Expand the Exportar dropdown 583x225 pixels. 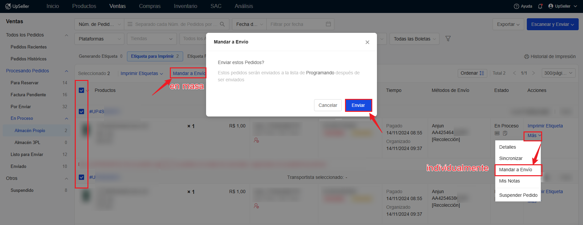[x=508, y=24]
